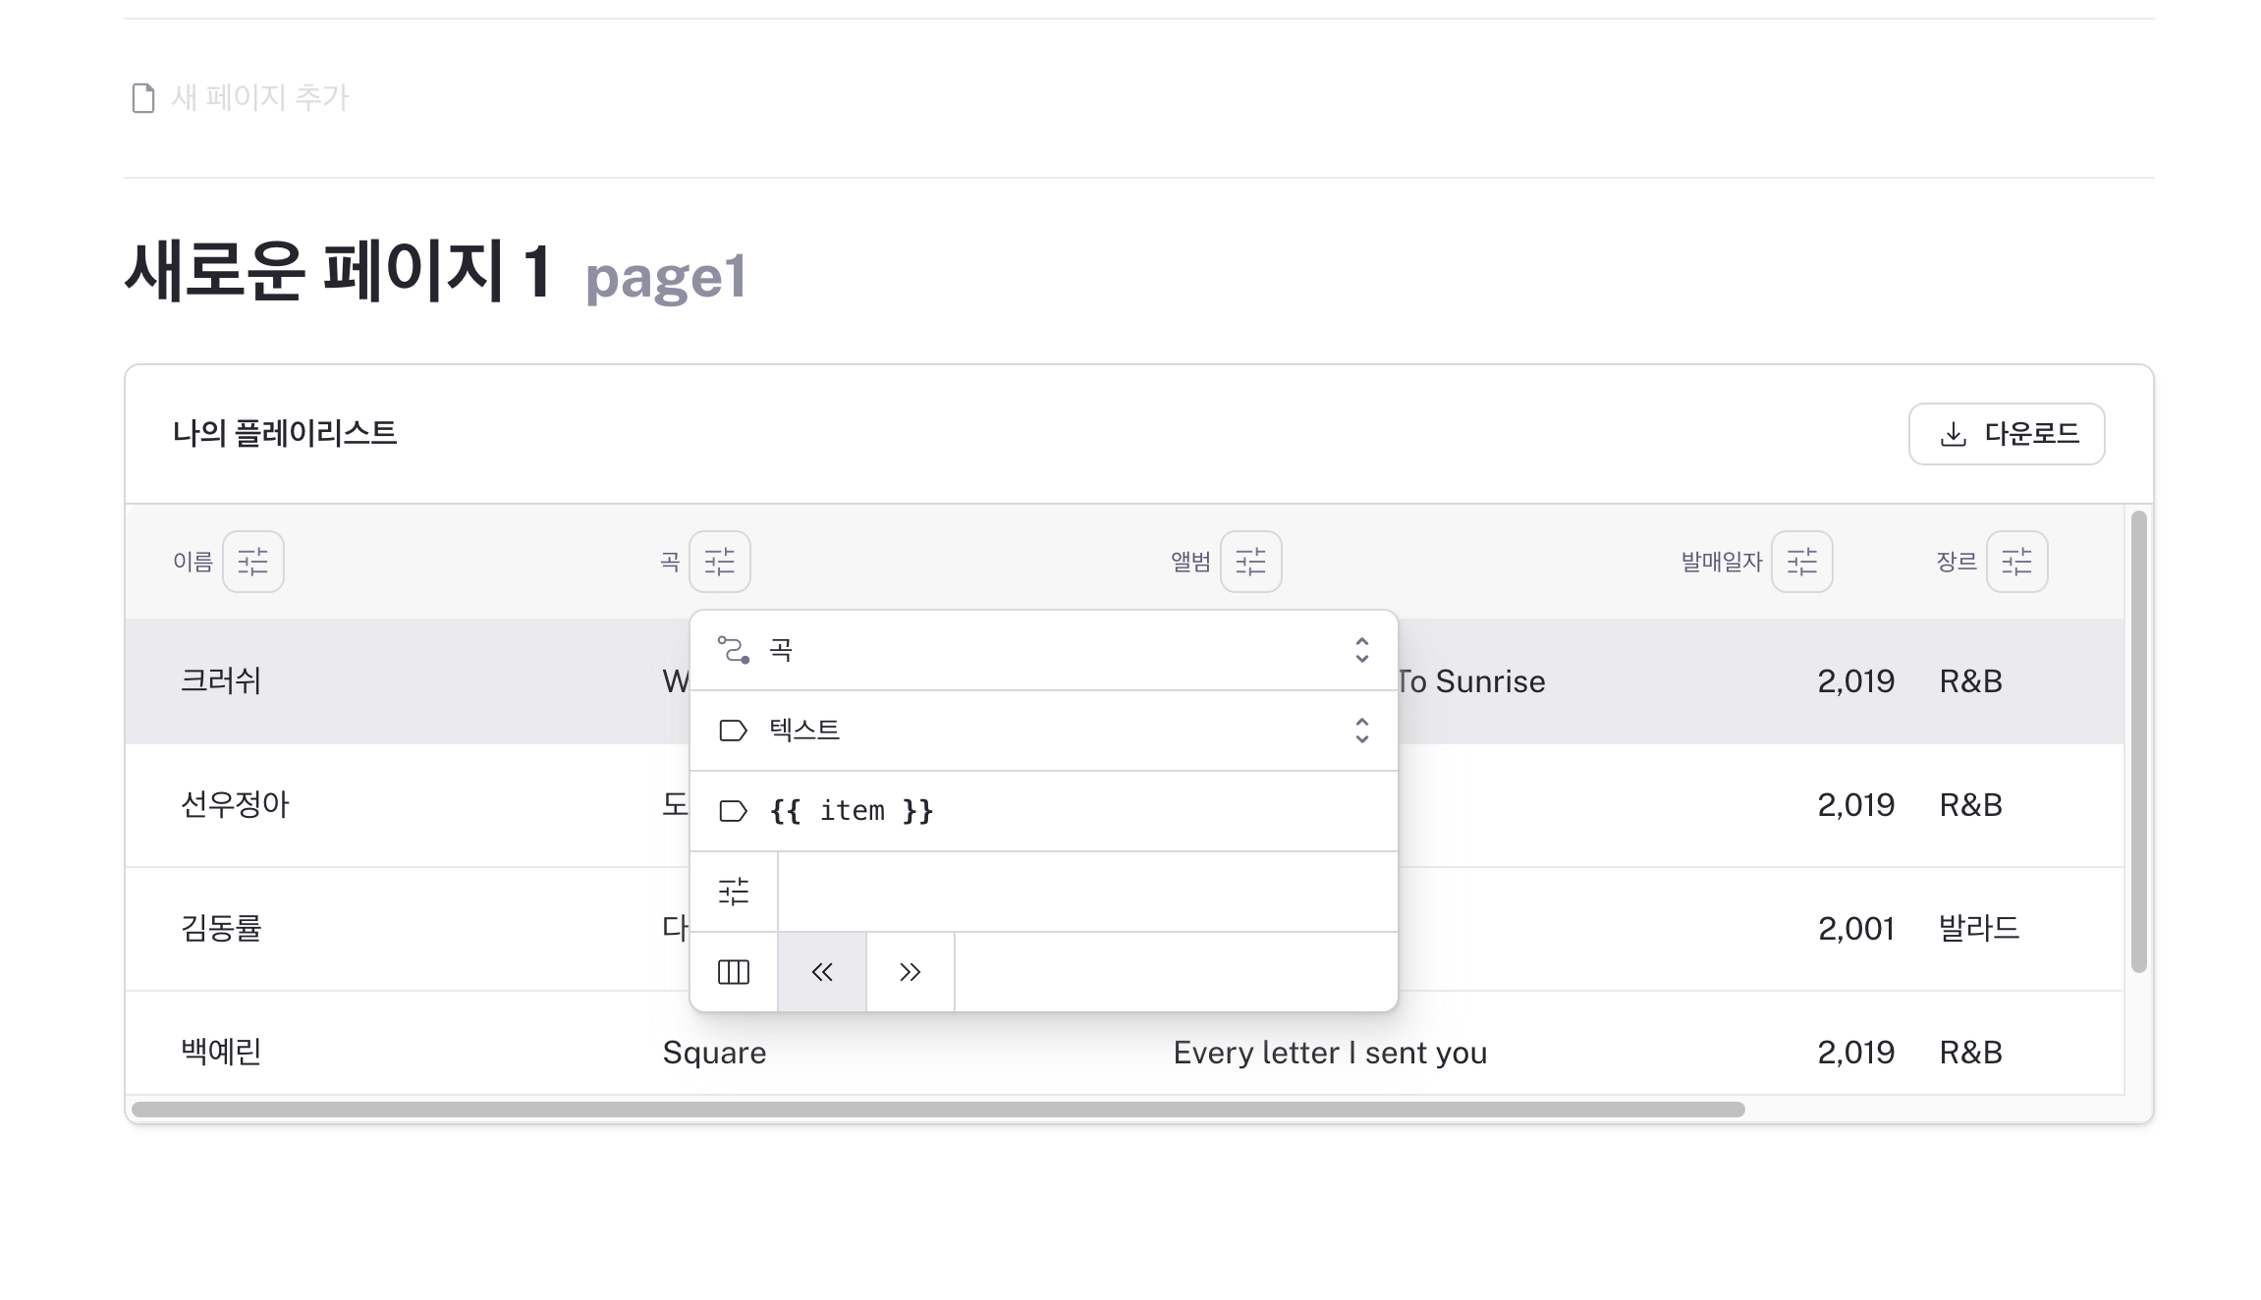Screen dimensions: 2261x1300
Task: Click the 이름 column header label
Action: pos(193,562)
